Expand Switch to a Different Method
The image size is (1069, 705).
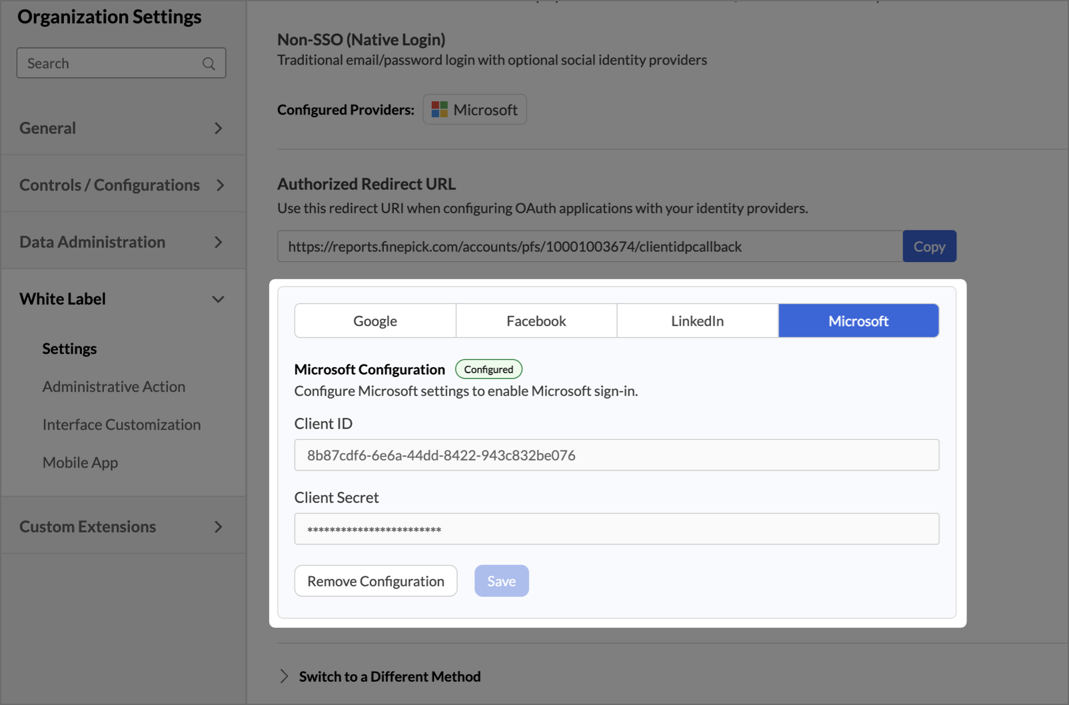click(380, 676)
